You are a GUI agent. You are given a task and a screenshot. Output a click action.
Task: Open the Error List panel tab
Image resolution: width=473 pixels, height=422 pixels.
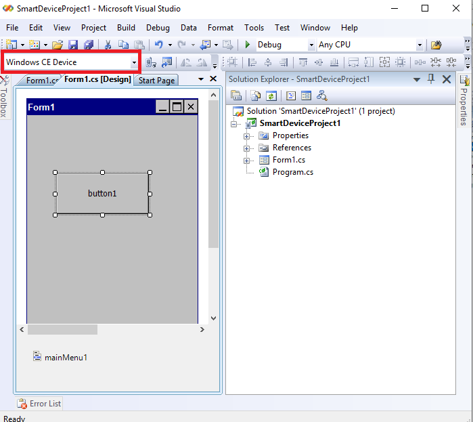39,404
